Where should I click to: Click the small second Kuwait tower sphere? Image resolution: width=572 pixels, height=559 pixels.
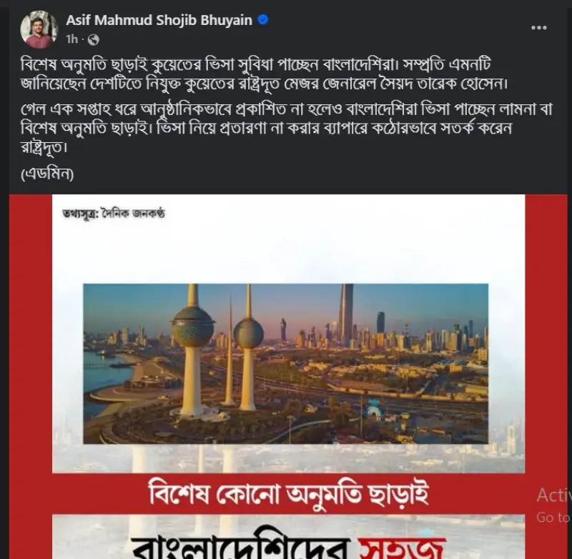[248, 333]
